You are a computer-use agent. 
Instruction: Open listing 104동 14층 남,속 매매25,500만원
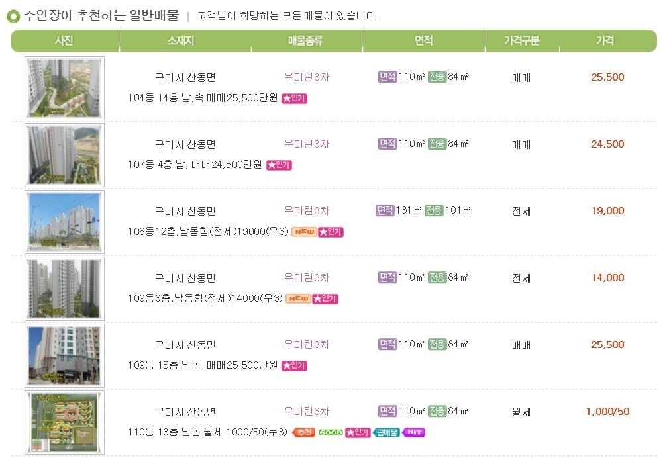(x=203, y=98)
